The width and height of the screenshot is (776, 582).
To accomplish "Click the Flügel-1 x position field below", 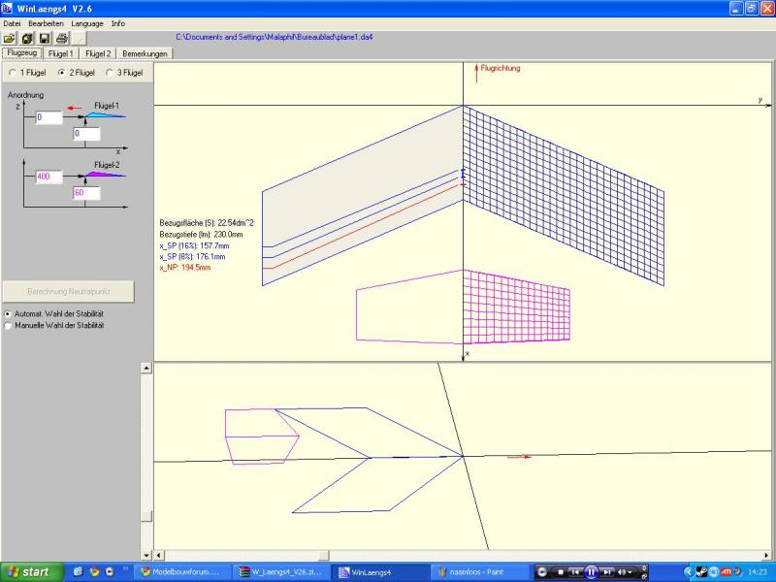I will [x=86, y=133].
